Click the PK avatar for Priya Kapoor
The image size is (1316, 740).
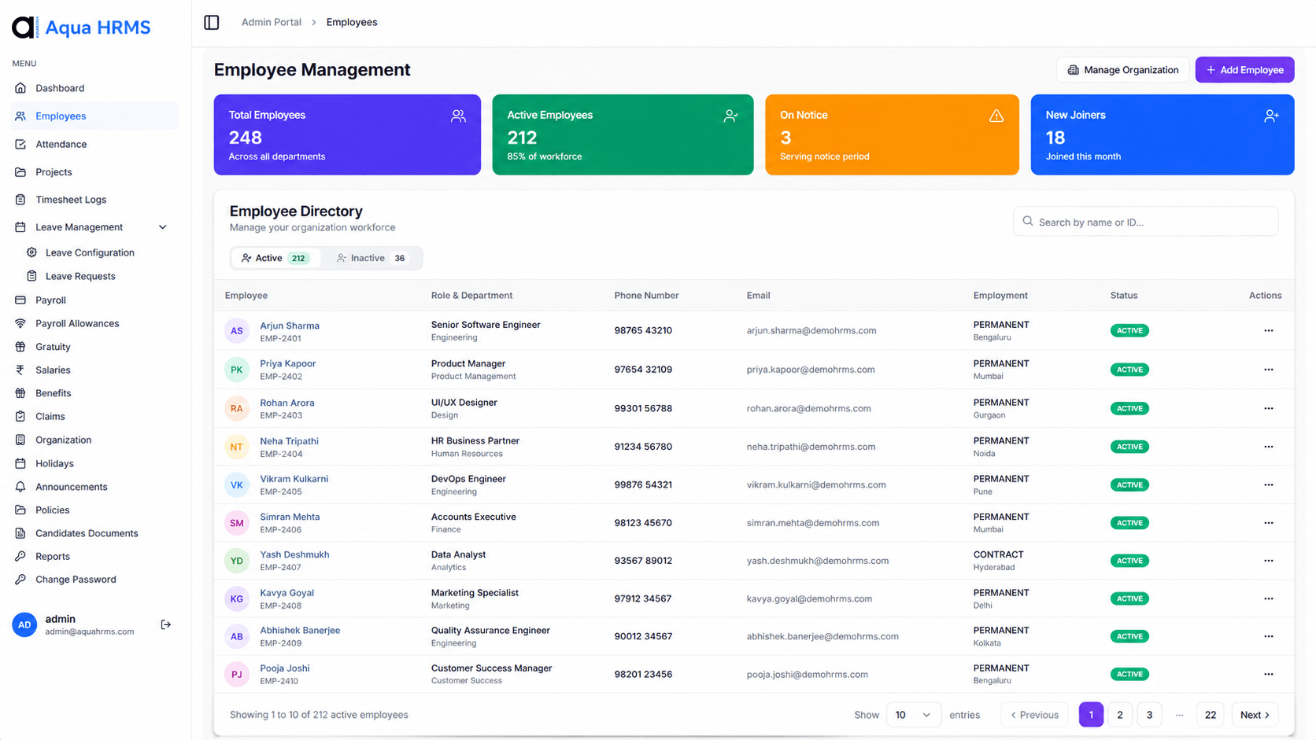coord(237,370)
